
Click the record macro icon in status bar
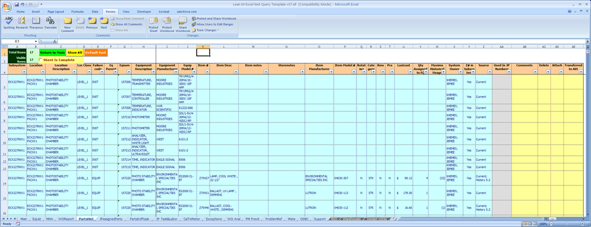[18, 224]
